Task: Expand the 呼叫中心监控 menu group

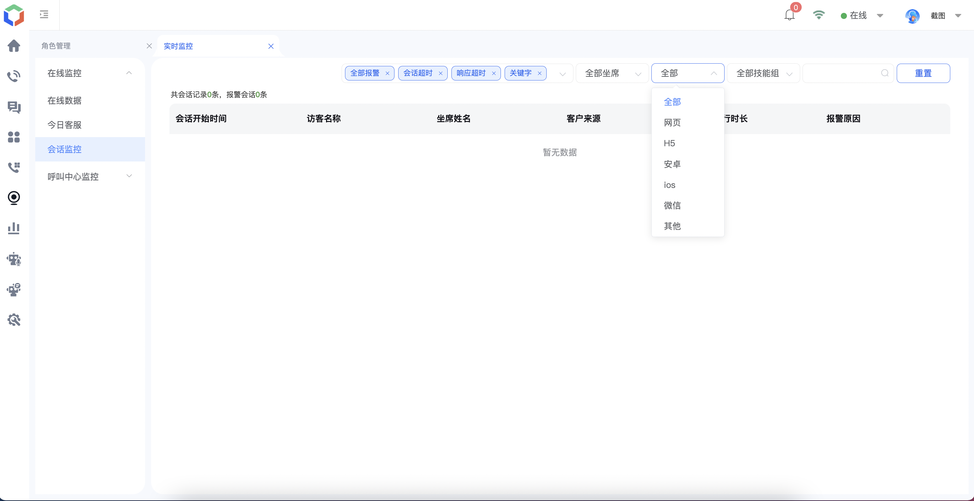Action: [x=90, y=176]
